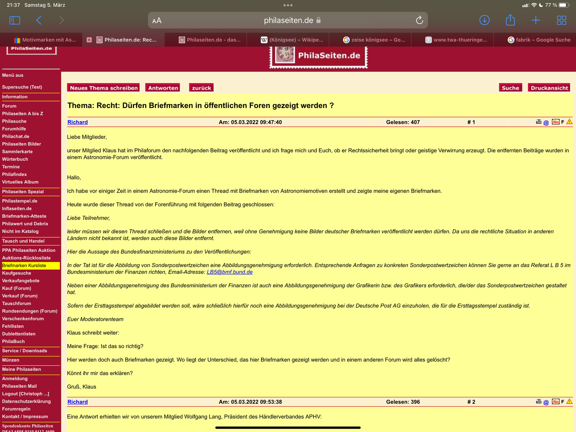Open the AA reader text size menu
This screenshot has width=576, height=432.
tap(157, 21)
